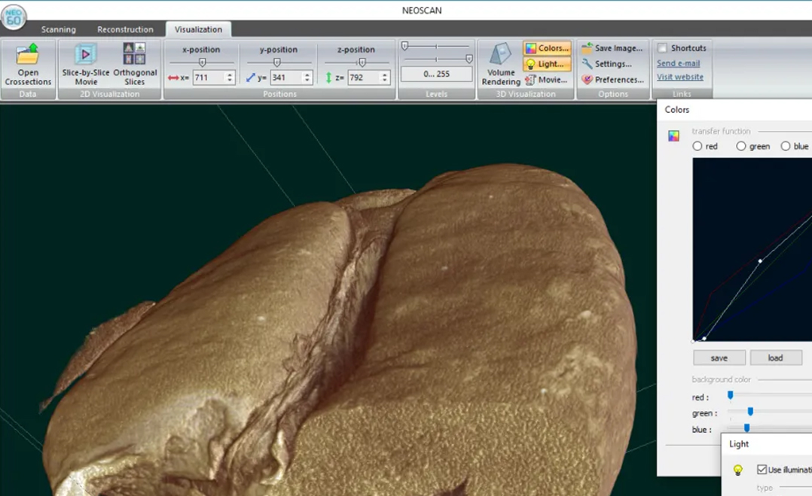This screenshot has height=496, width=812.
Task: Start the Slice-by-Slice Movie tool
Action: click(85, 56)
